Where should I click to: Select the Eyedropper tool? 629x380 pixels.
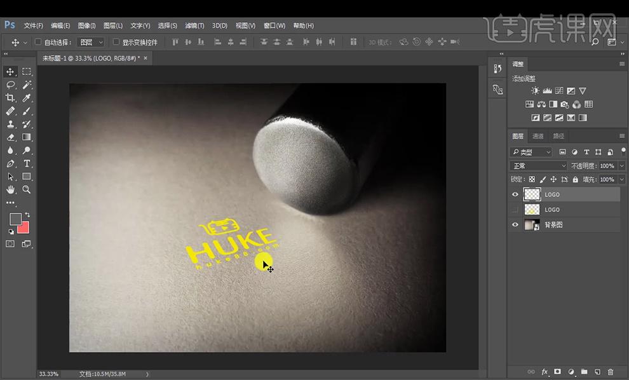point(27,98)
